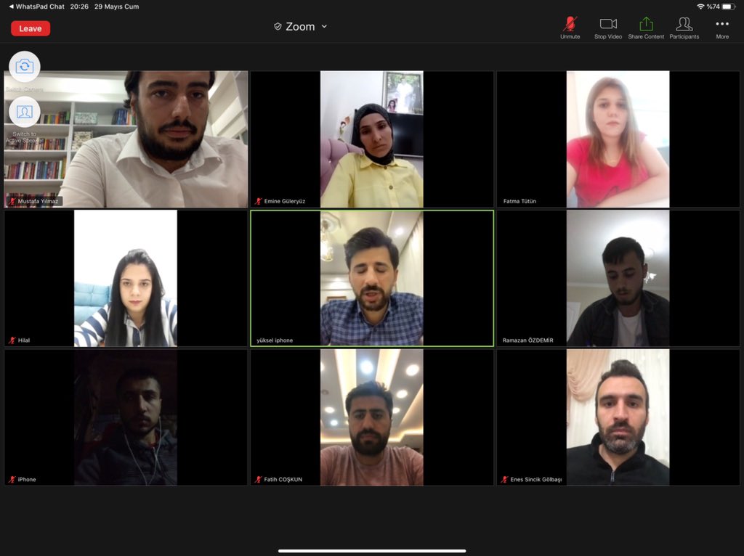Image resolution: width=744 pixels, height=556 pixels.
Task: Tap Leave to exit the meeting
Action: click(x=30, y=28)
